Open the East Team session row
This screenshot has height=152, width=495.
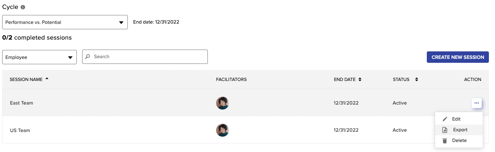point(246,103)
